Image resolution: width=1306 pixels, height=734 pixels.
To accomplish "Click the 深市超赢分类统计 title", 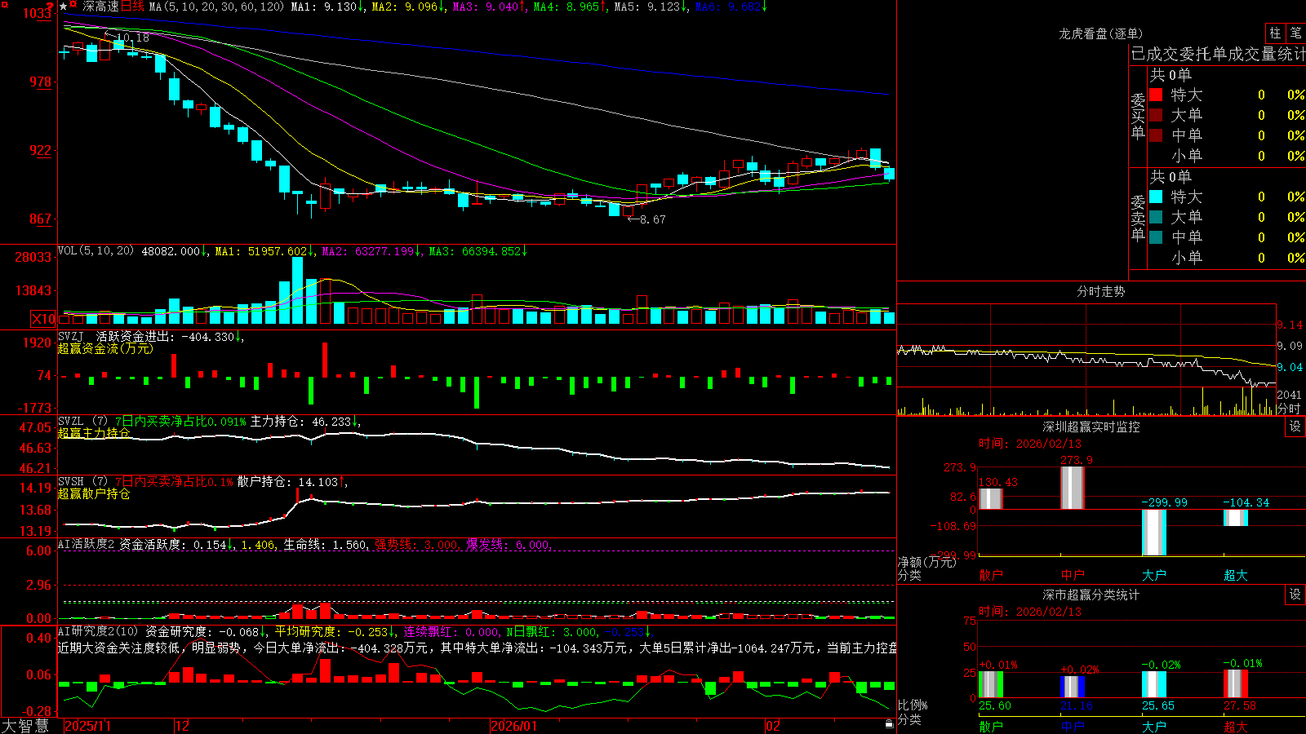I will [x=1091, y=595].
